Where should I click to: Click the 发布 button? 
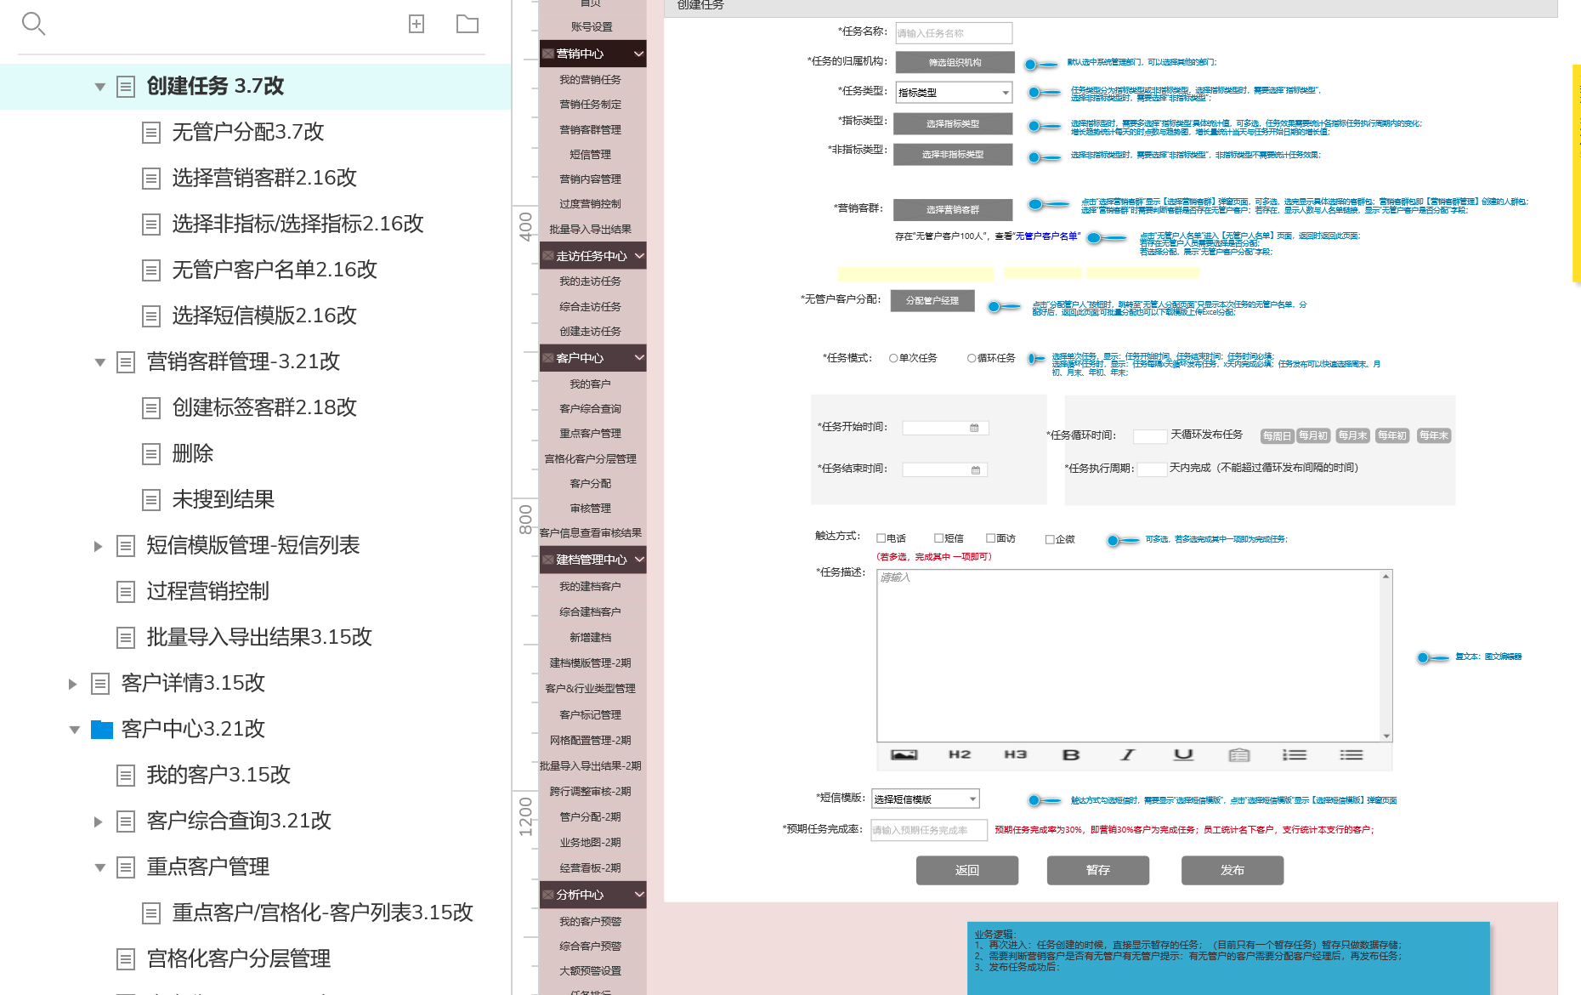click(1232, 870)
